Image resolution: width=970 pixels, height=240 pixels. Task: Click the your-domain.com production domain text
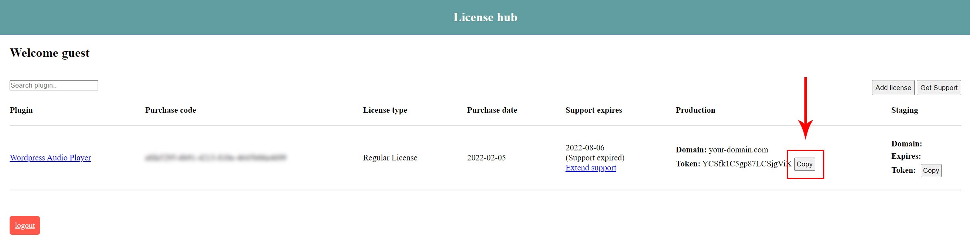[738, 150]
